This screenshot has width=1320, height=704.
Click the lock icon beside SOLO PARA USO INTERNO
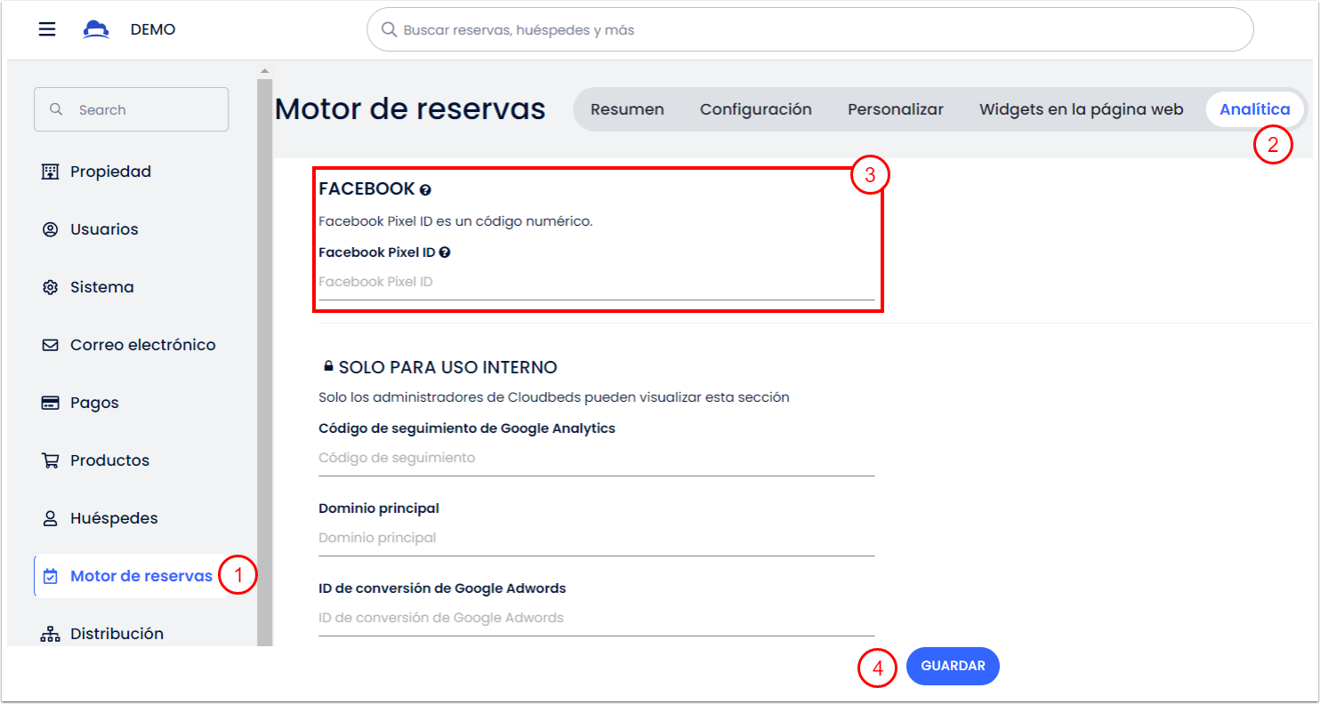click(x=327, y=366)
